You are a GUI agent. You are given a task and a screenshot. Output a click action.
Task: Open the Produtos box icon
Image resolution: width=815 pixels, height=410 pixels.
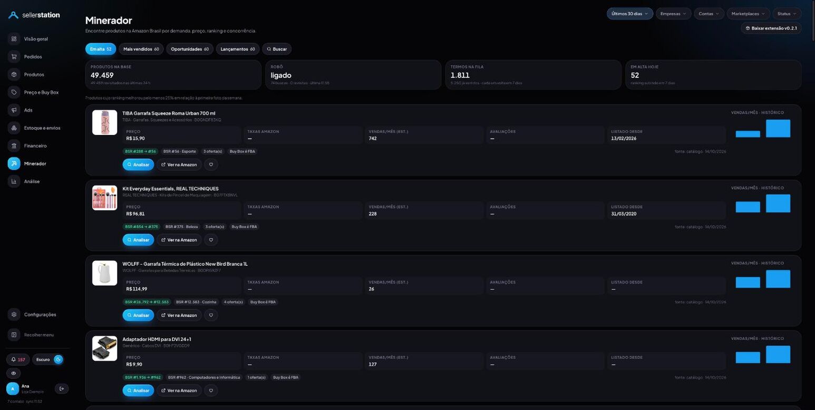14,74
